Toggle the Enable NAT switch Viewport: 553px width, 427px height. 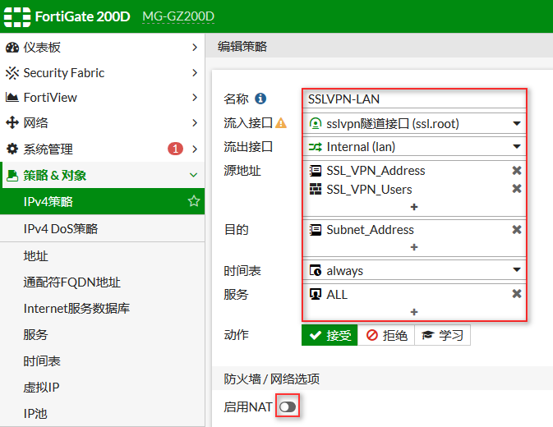288,407
